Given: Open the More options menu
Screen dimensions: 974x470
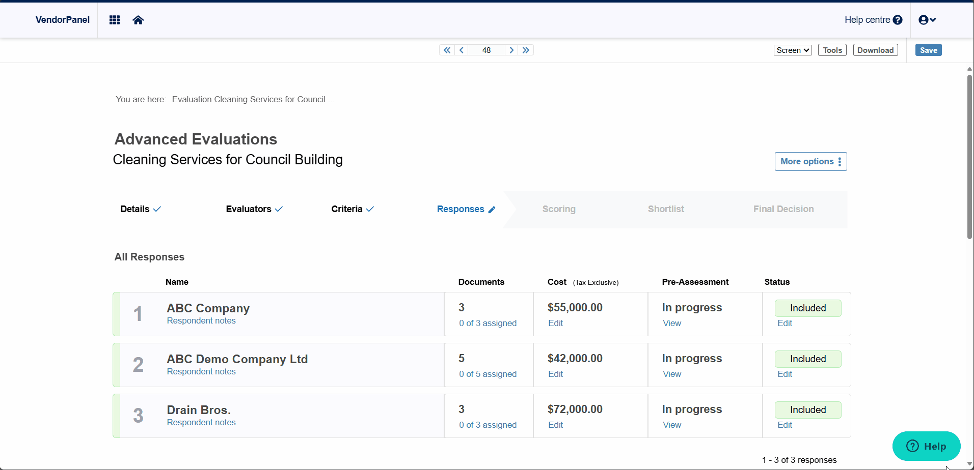Looking at the screenshot, I should 810,161.
